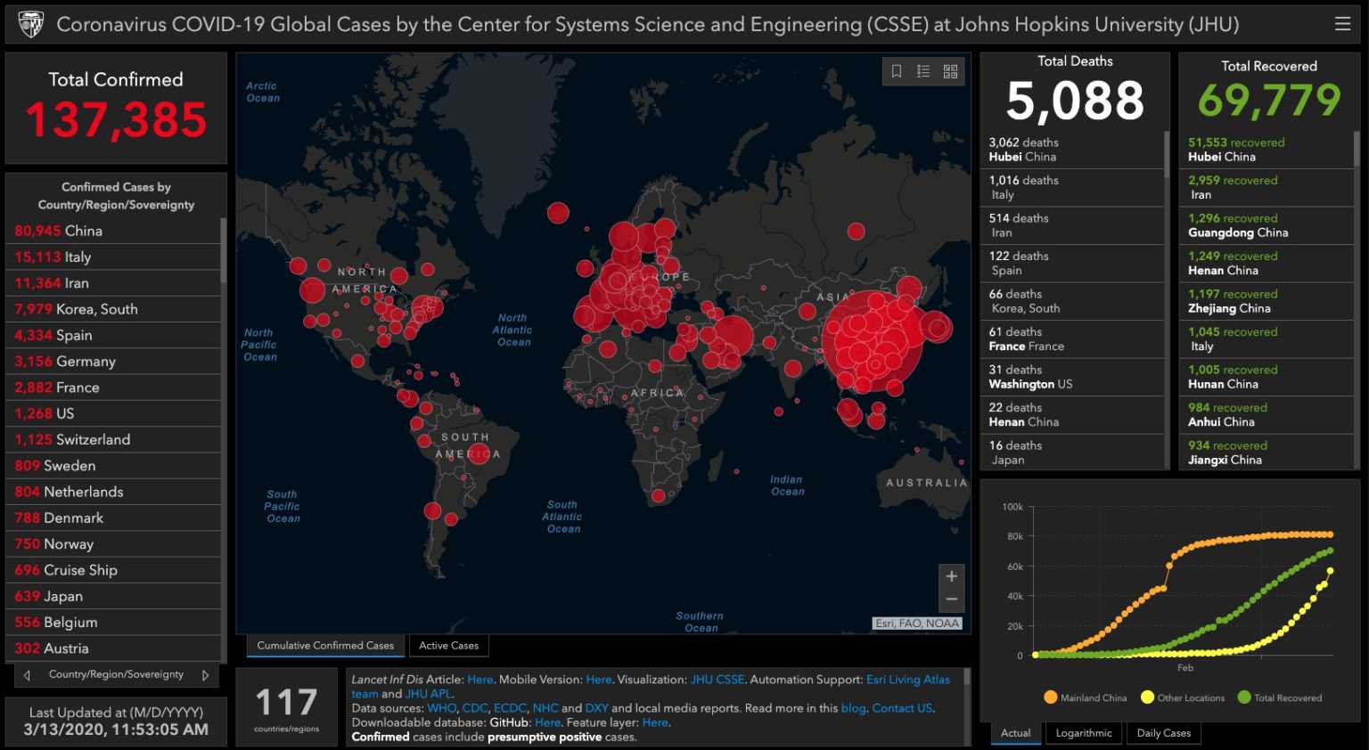The image size is (1369, 750).
Task: Click 2,959 recovered Iran entry
Action: pyautogui.click(x=1267, y=187)
